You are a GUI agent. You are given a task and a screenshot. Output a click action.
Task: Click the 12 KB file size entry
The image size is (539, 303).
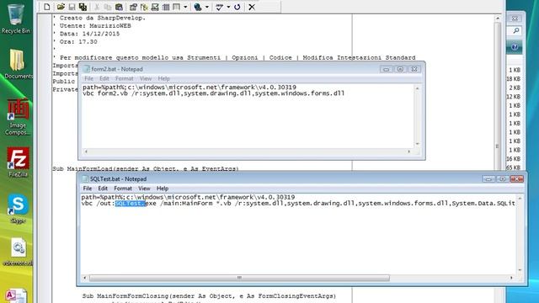click(x=514, y=97)
